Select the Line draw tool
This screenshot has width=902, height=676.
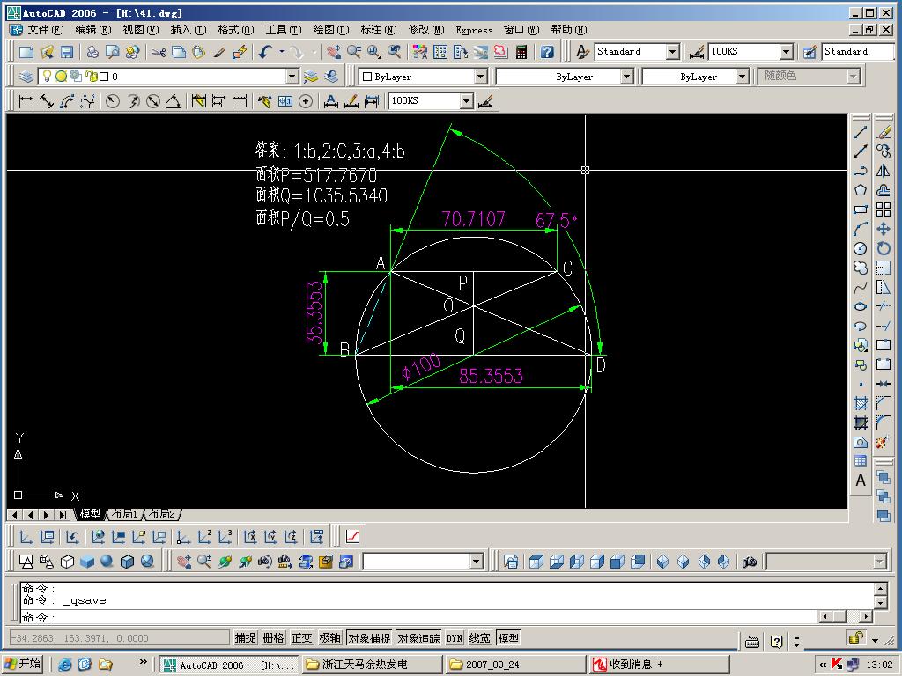point(861,132)
